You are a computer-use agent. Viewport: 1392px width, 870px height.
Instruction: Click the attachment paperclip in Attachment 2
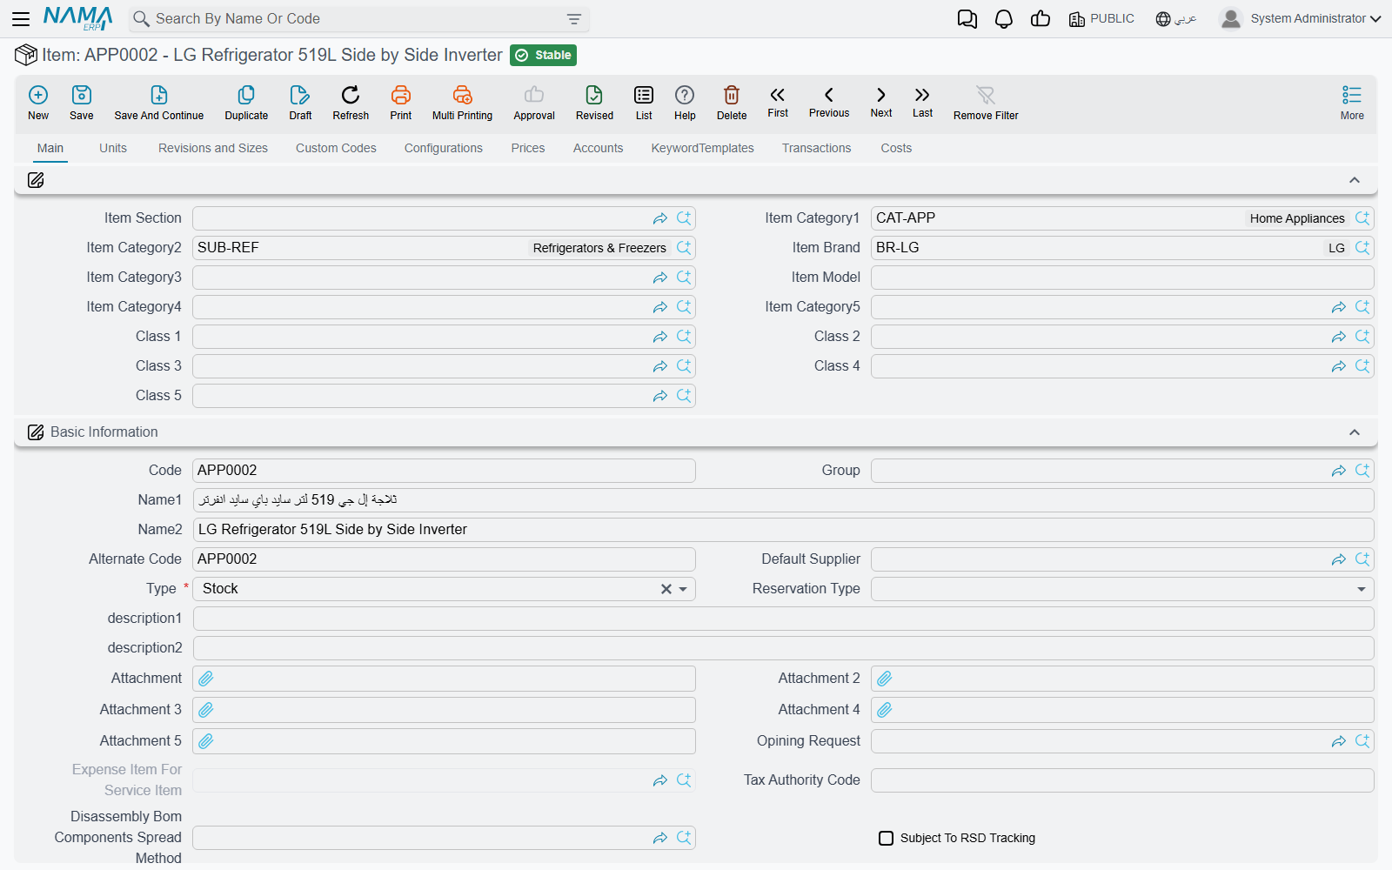pyautogui.click(x=885, y=679)
